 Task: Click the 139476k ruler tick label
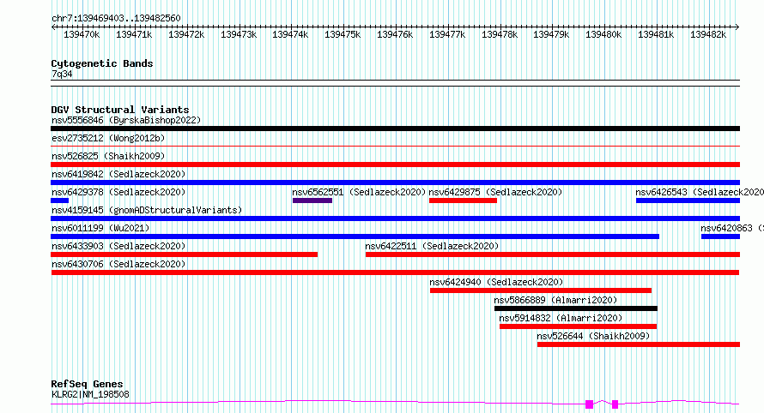[395, 34]
